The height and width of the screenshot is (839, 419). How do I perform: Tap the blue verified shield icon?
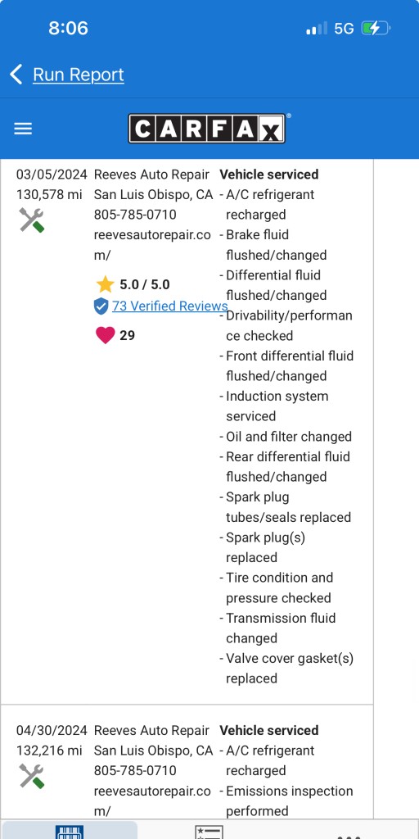coord(101,306)
